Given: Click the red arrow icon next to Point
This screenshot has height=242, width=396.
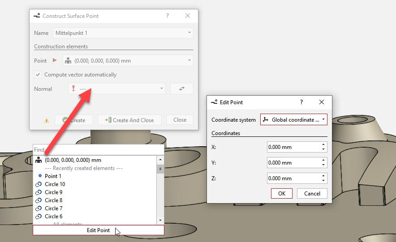Looking at the screenshot, I should click(55, 60).
